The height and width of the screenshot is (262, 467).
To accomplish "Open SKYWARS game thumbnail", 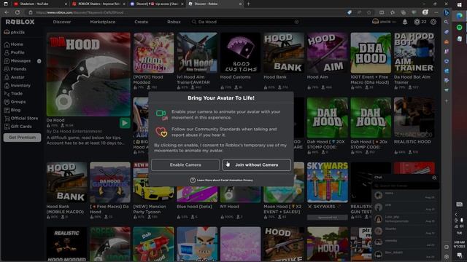I will (327, 183).
